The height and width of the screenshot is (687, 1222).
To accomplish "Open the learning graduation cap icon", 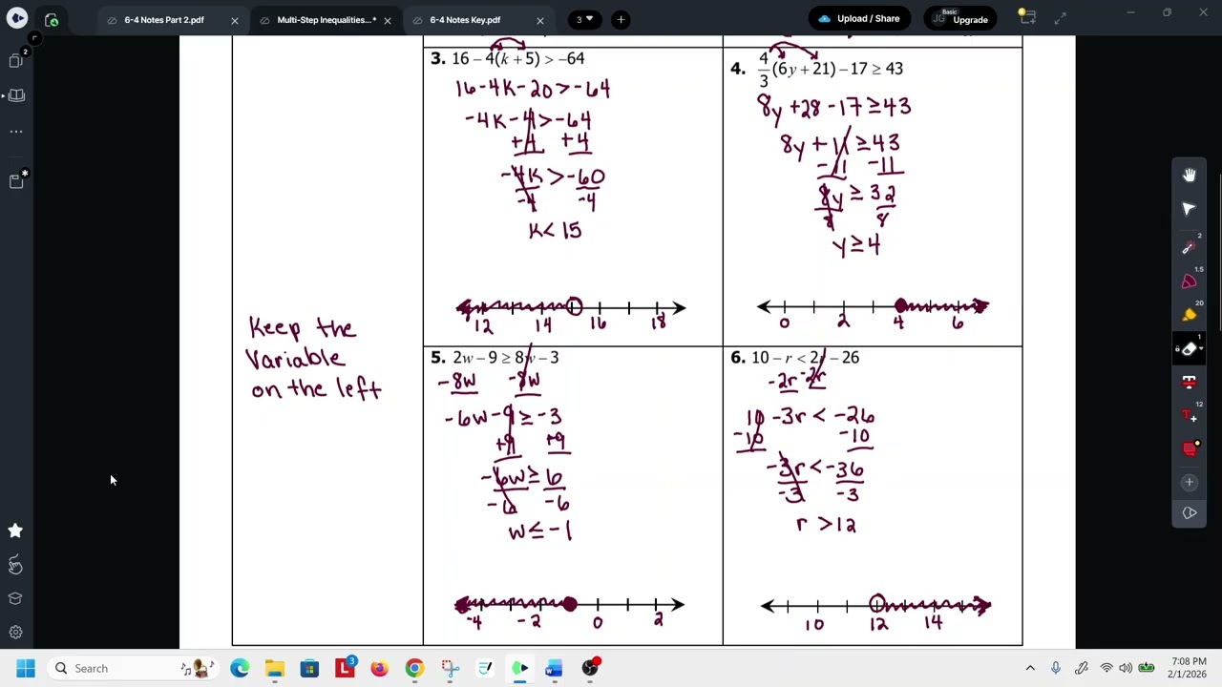I will [15, 598].
